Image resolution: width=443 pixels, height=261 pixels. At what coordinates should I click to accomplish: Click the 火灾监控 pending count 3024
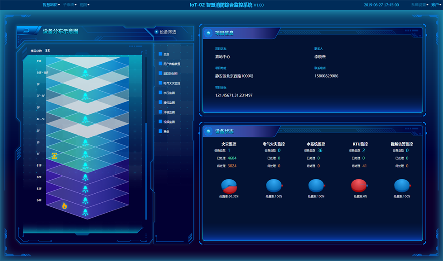pyautogui.click(x=232, y=166)
